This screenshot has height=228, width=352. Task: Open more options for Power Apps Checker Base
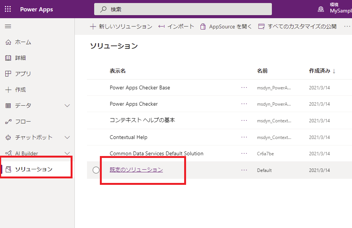(x=244, y=87)
